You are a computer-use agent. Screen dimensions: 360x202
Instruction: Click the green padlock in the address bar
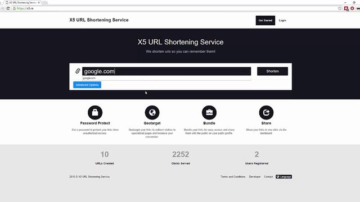(x=14, y=8)
